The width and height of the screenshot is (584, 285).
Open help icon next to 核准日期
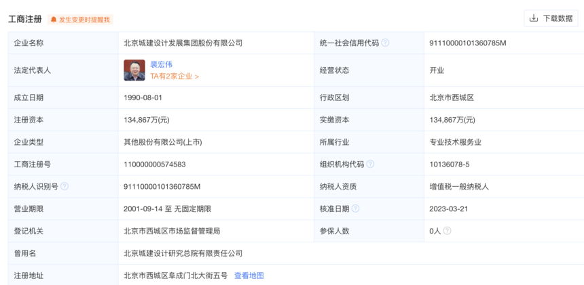(x=356, y=209)
